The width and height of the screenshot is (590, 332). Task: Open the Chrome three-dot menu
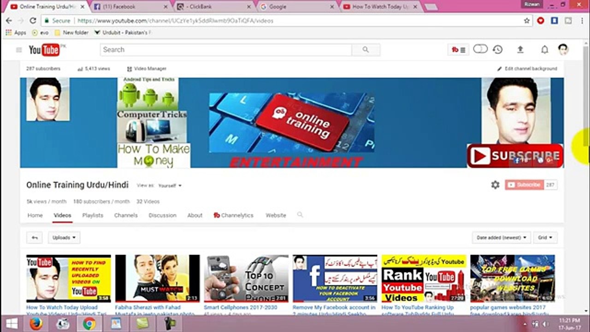(x=583, y=21)
